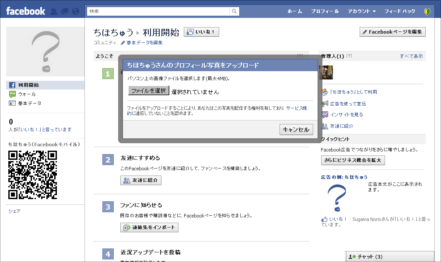Open the アカウント dropdown menu
441x262 pixels.
[362, 11]
